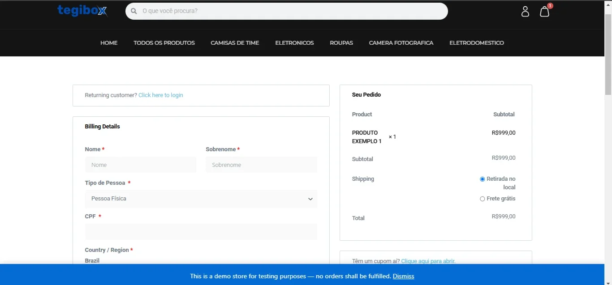Dismiss the demo store notice
Screen dimensions: 612x285
coord(404,276)
